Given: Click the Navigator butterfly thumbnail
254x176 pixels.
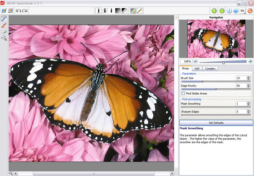Looking at the screenshot, I should (216, 39).
